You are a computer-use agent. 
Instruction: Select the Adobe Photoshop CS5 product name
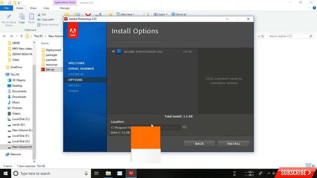(x=143, y=51)
